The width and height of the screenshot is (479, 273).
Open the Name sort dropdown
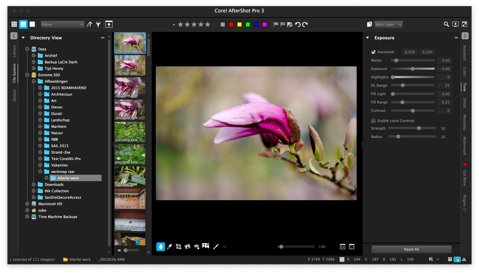(x=63, y=24)
